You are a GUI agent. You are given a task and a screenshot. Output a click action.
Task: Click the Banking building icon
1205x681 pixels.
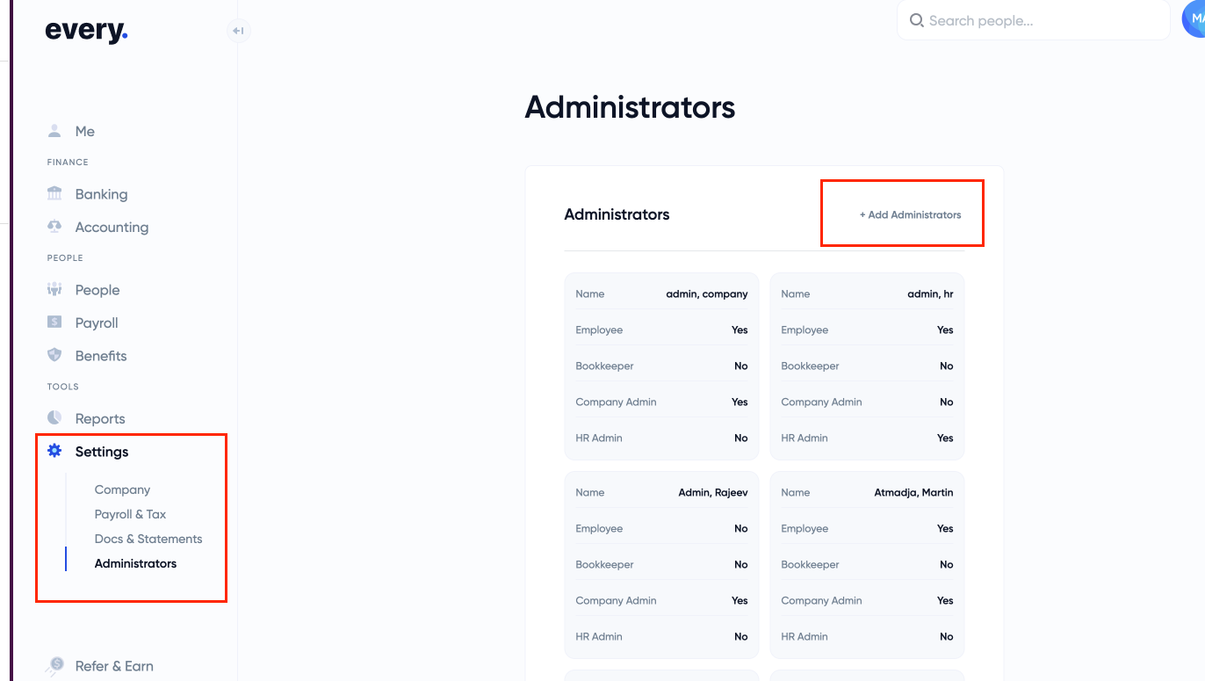[x=54, y=193]
